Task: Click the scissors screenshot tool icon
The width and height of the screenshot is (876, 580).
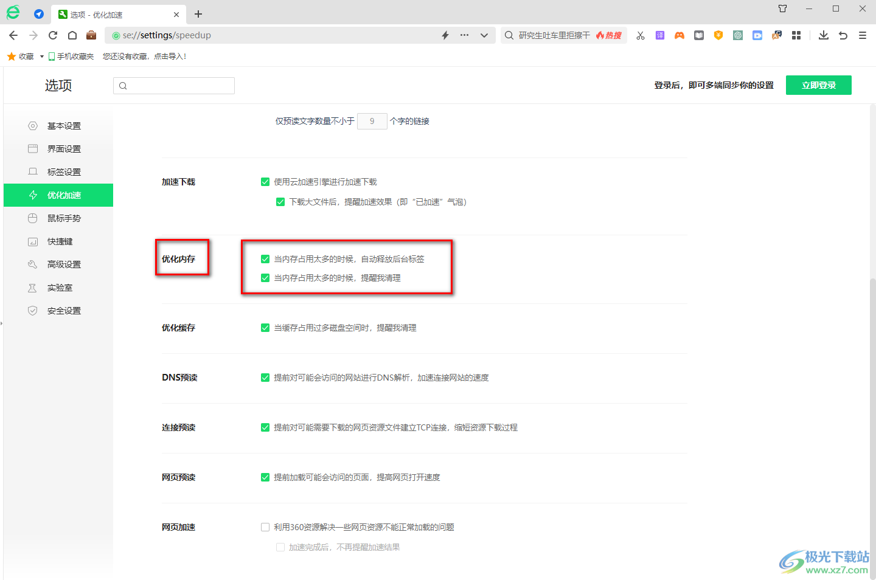Action: (x=641, y=35)
